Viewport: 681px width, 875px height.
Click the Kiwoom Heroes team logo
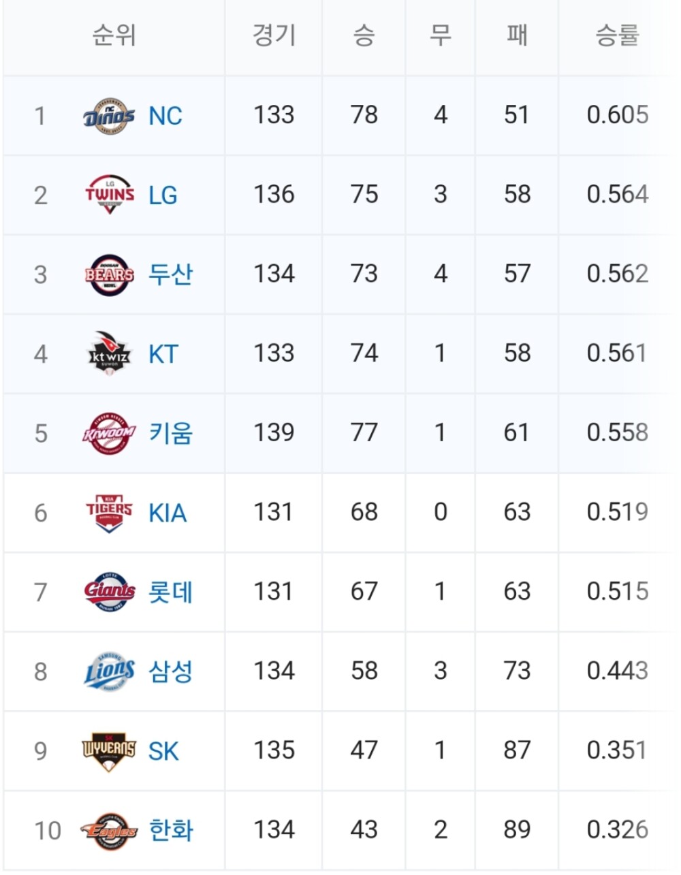pyautogui.click(x=109, y=434)
